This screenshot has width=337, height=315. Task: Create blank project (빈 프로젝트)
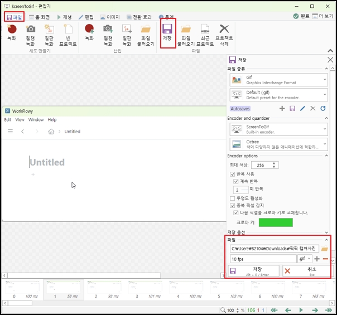coord(68,35)
